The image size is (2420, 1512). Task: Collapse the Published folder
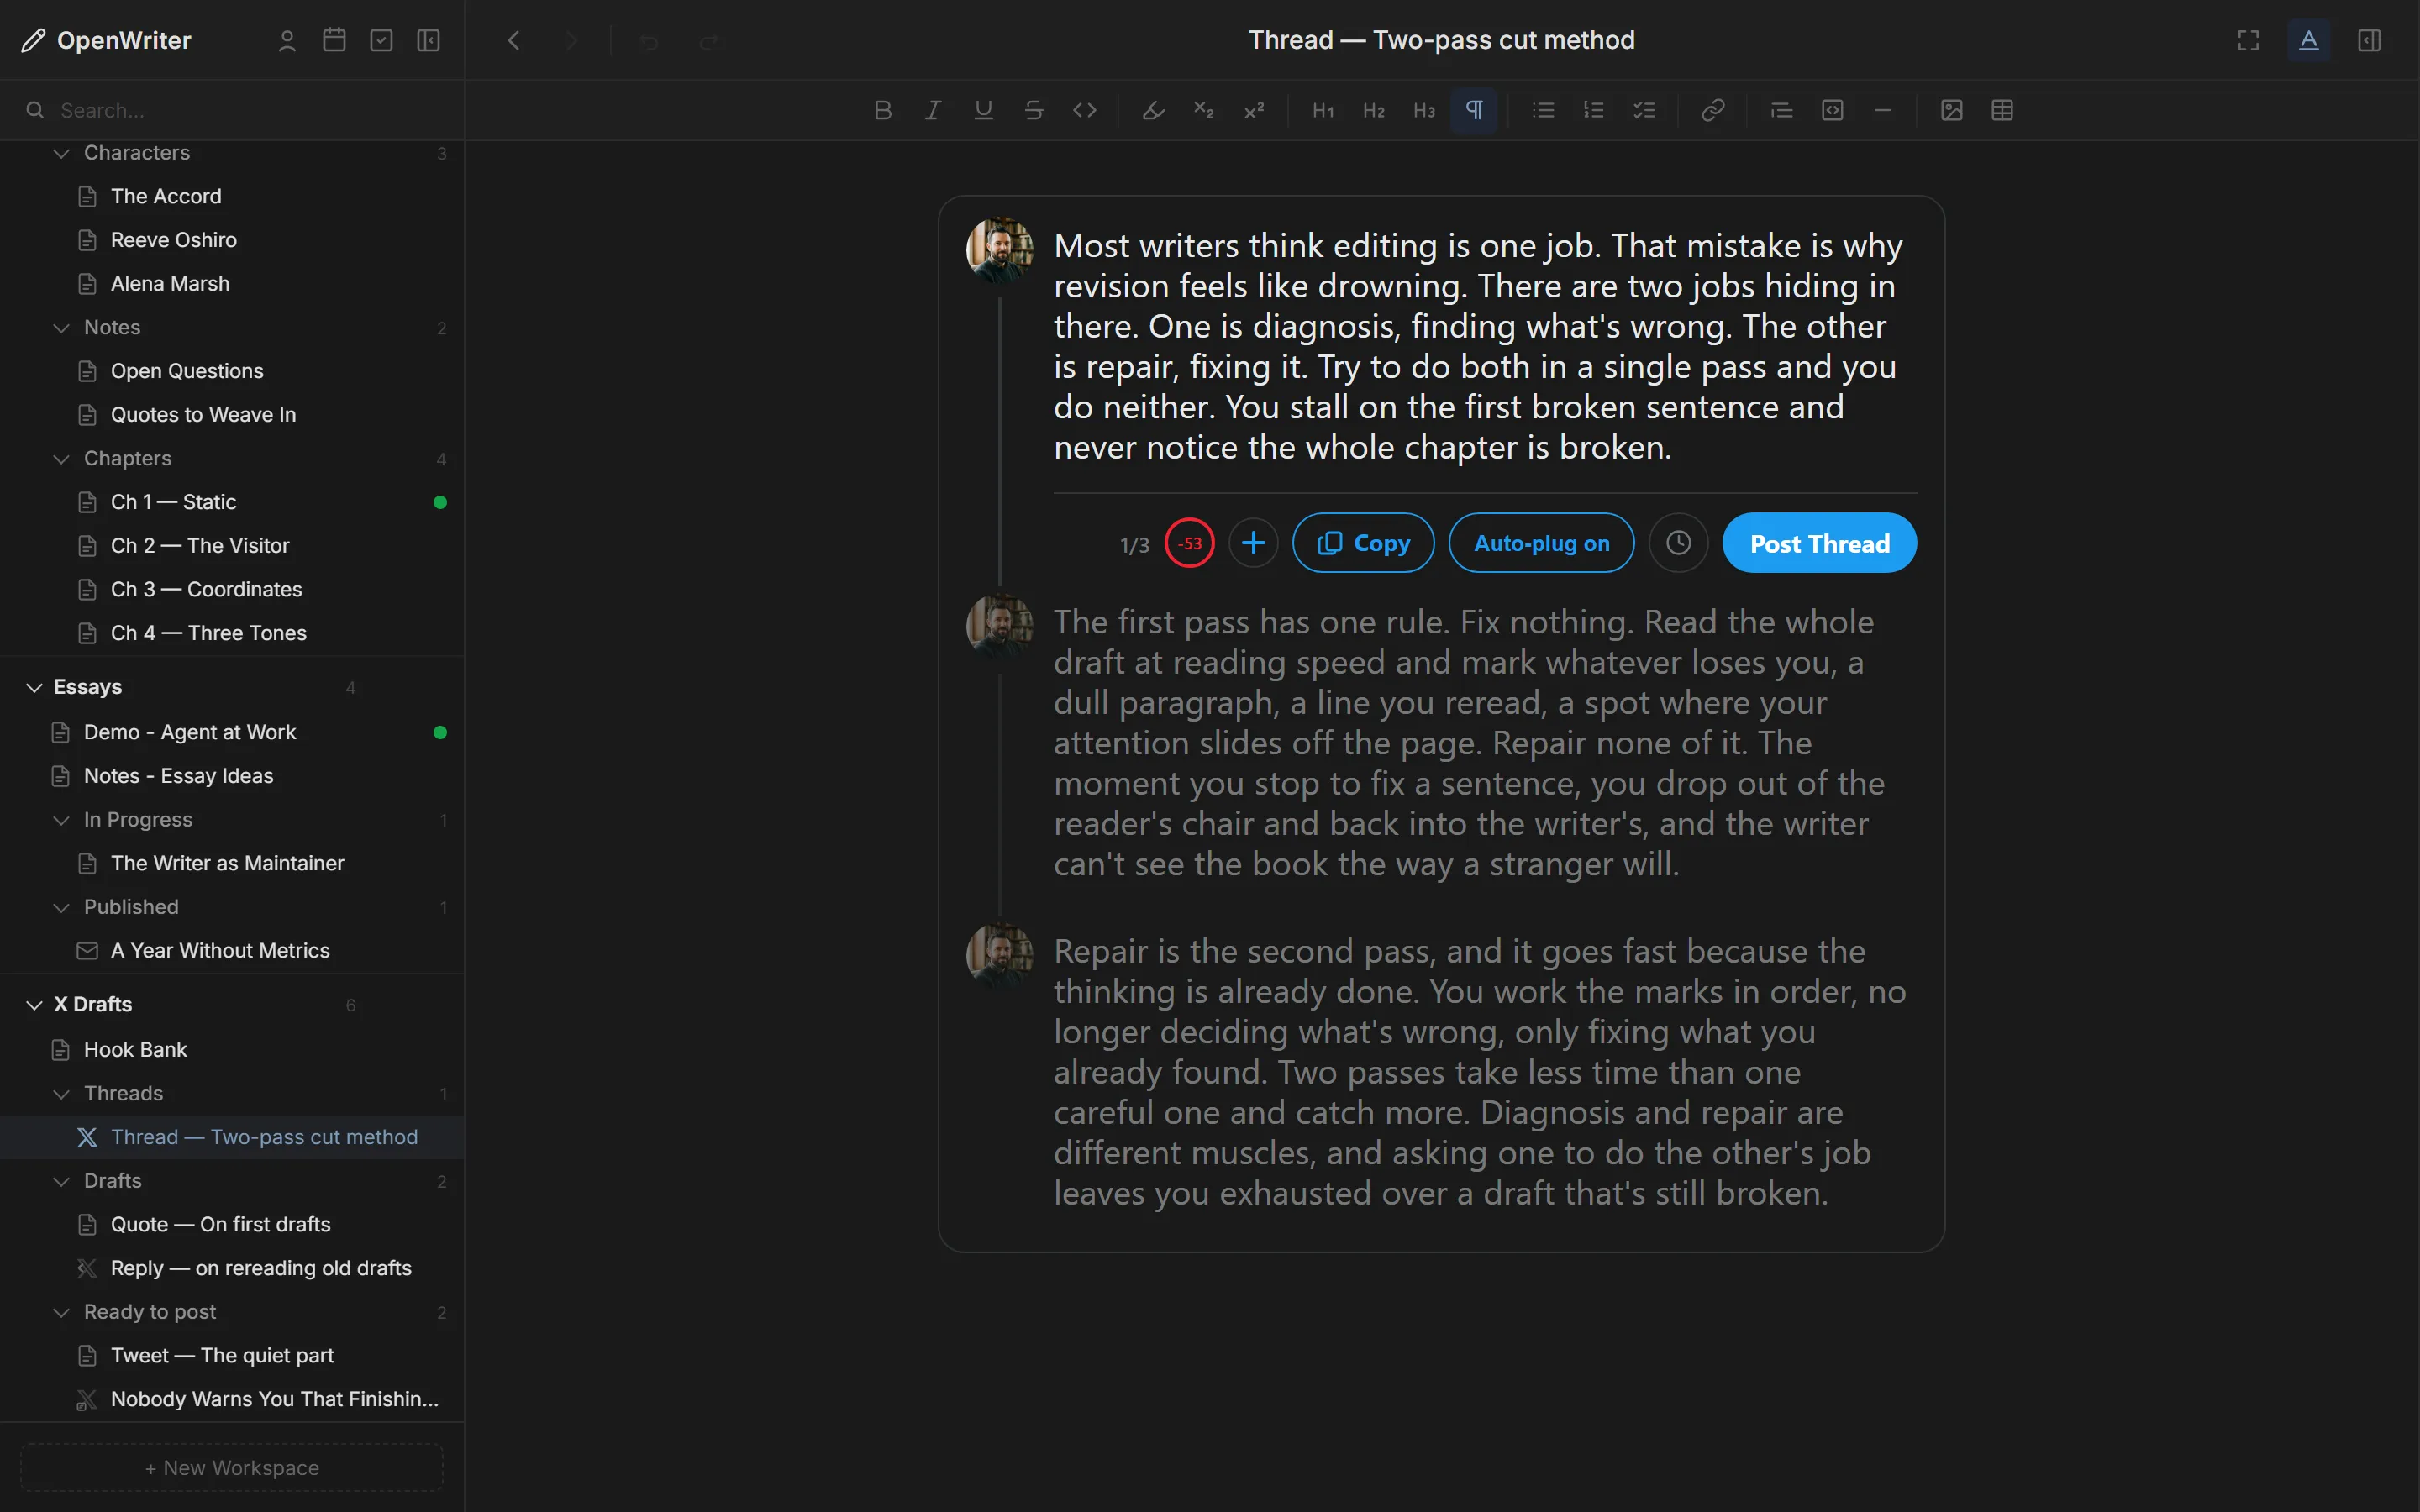coord(61,907)
